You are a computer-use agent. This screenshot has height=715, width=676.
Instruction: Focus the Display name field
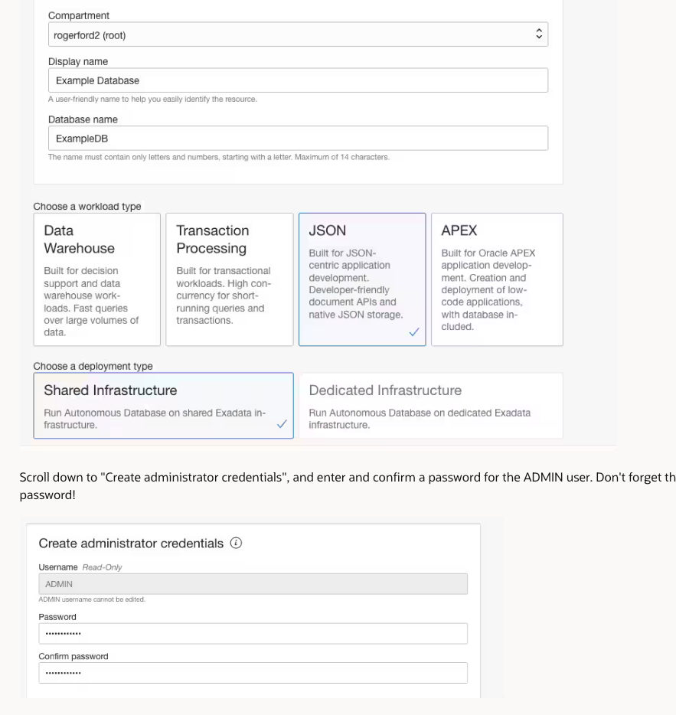298,80
